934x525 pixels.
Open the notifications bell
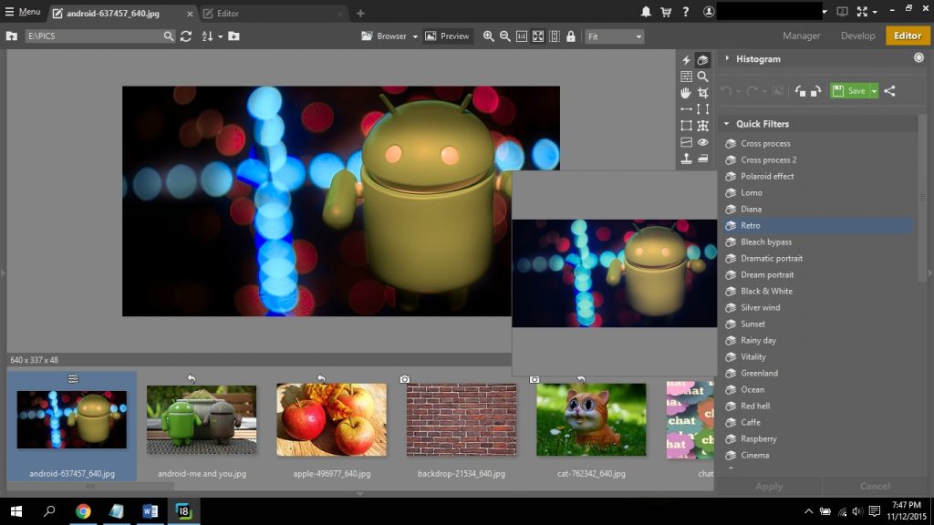click(646, 12)
